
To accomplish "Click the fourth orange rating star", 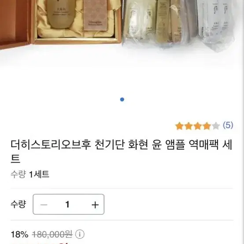I will coord(207,126).
